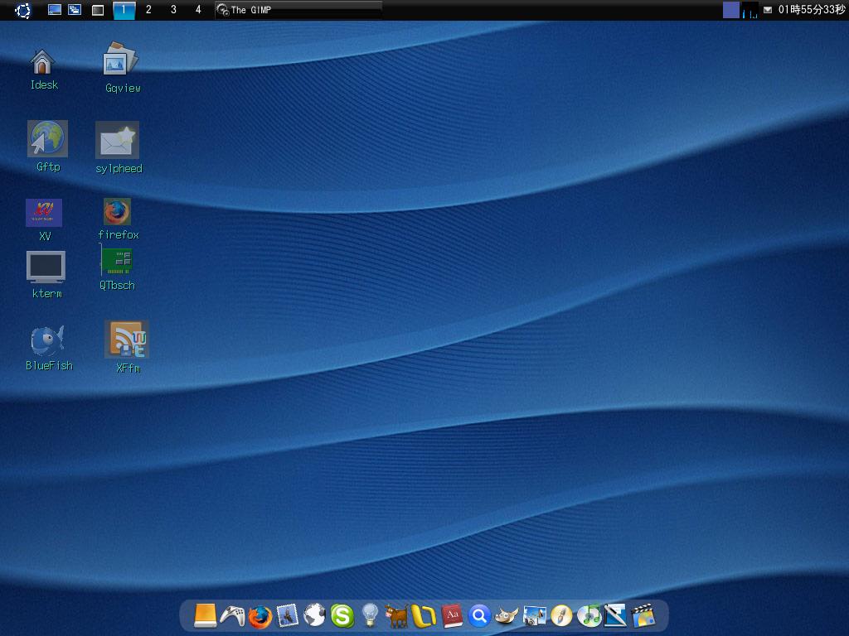Open the XFfm file manager icon

(x=125, y=338)
